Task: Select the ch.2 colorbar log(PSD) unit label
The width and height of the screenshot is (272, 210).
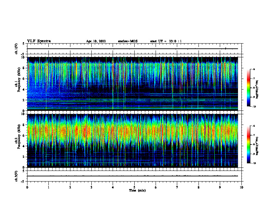Action: tap(257, 146)
